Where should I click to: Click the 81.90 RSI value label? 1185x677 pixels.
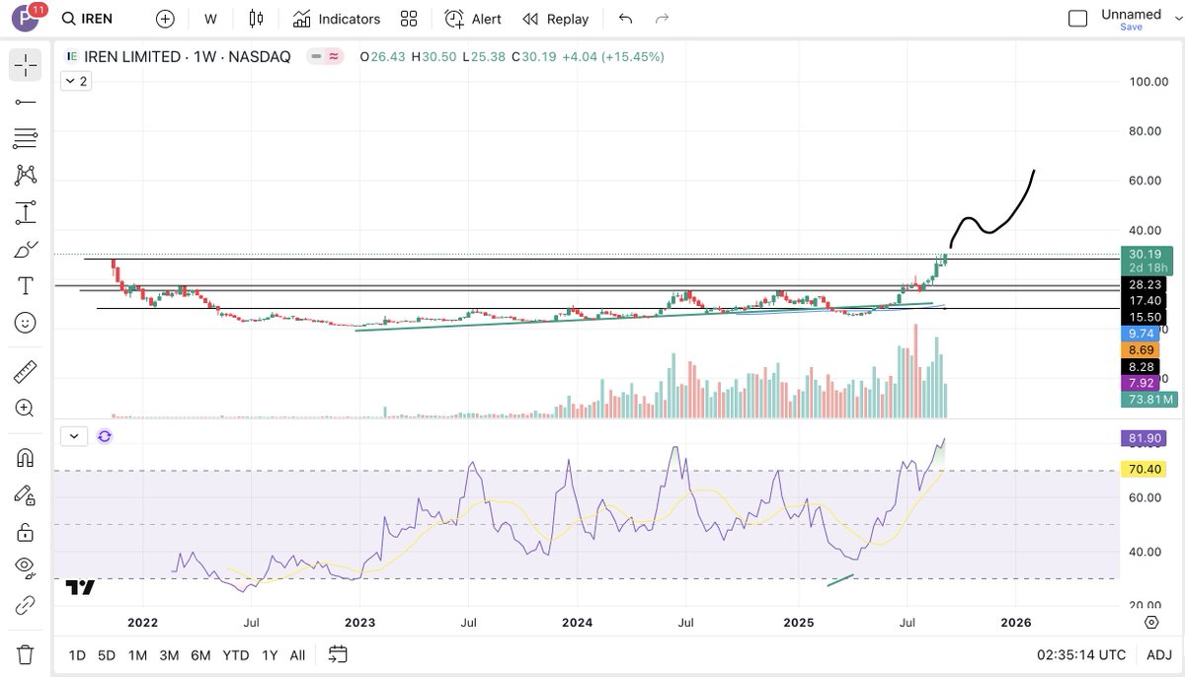(x=1145, y=437)
